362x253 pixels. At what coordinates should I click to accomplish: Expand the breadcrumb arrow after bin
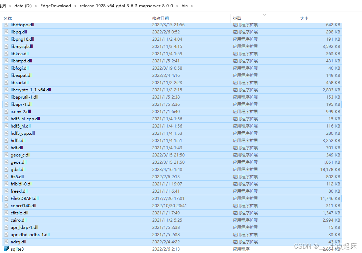(x=192, y=6)
